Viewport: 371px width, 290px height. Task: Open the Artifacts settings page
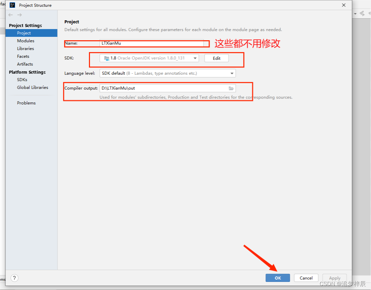coord(25,64)
